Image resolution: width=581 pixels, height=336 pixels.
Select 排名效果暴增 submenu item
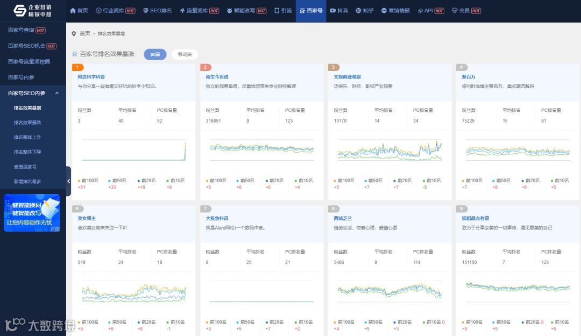(x=27, y=108)
